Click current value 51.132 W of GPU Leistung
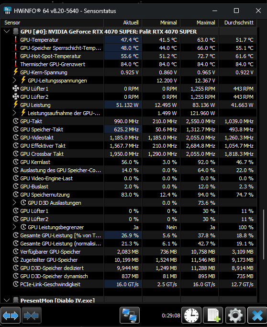The image size is (267, 327). pyautogui.click(x=127, y=105)
